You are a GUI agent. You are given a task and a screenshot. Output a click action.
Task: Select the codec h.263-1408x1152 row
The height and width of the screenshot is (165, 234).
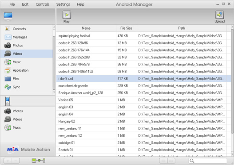point(143,72)
